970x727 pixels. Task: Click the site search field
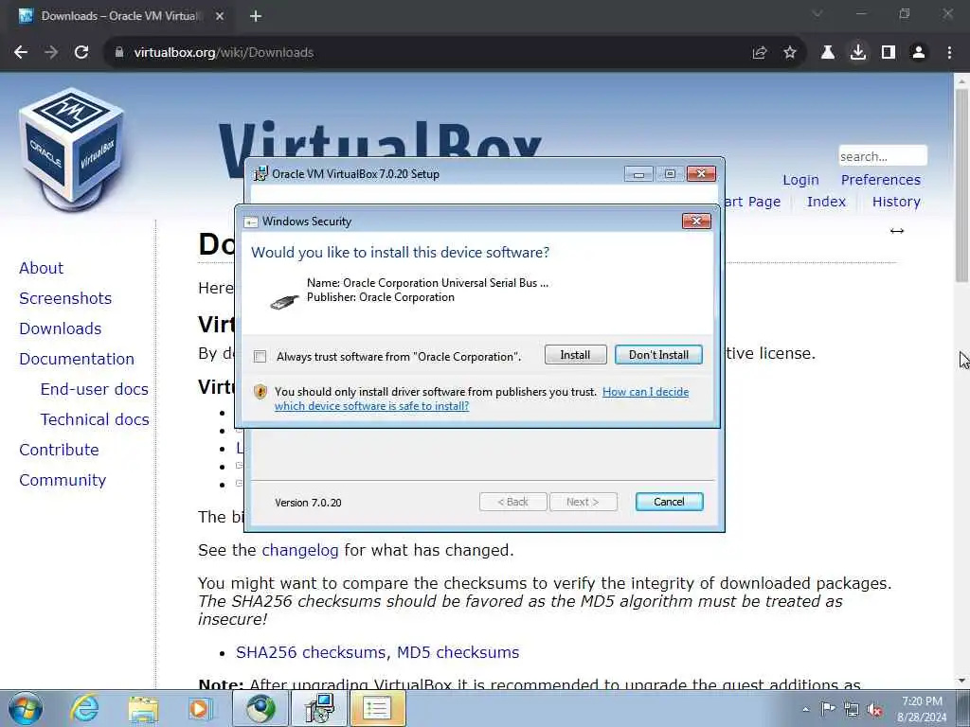click(x=882, y=156)
